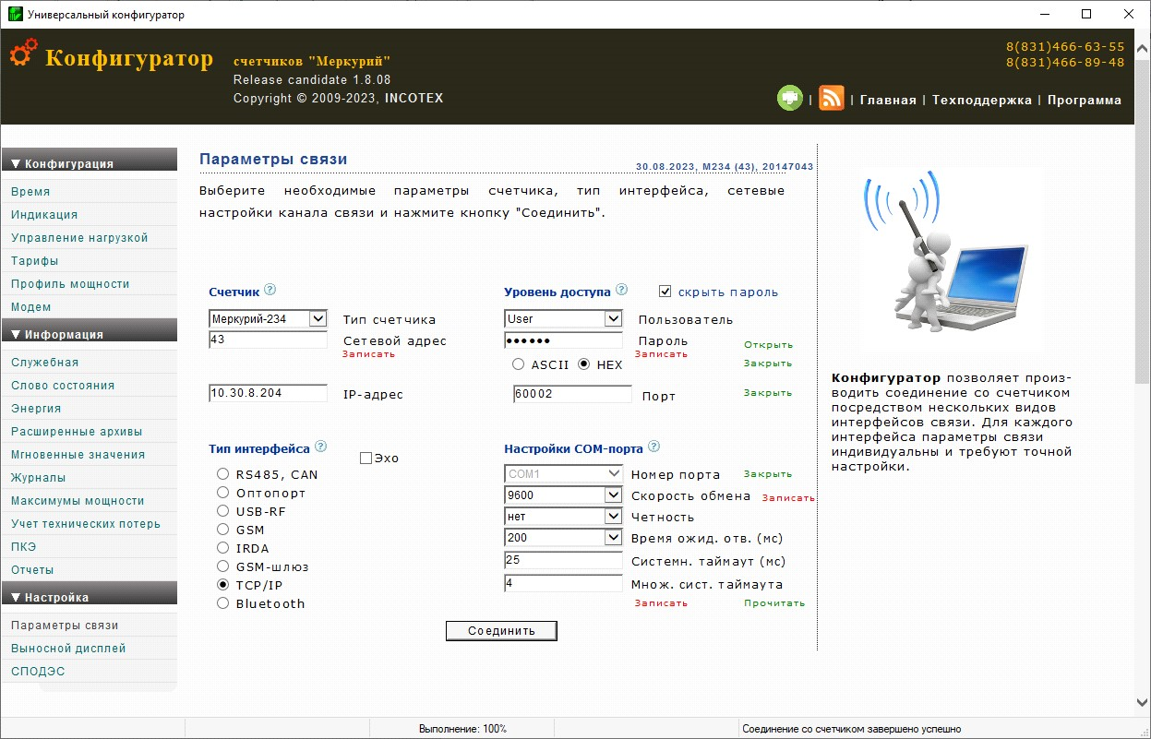Select the ASCII password format radio button

point(519,364)
